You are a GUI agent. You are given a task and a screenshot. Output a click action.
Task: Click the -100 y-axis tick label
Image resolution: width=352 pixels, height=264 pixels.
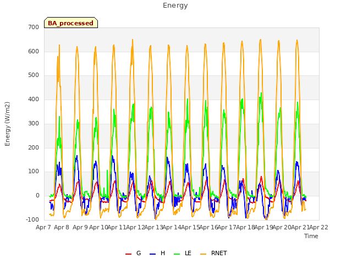coord(32,219)
